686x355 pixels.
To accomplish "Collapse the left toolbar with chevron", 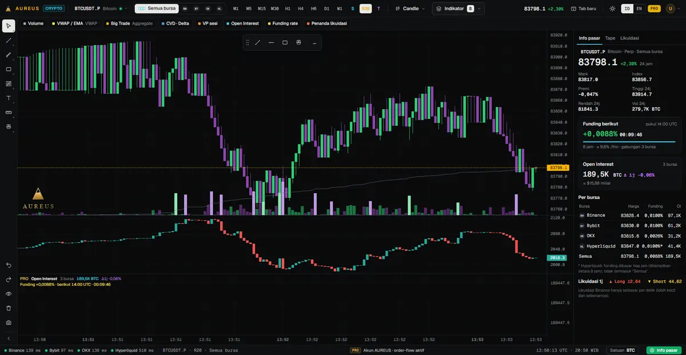I will tap(9, 338).
